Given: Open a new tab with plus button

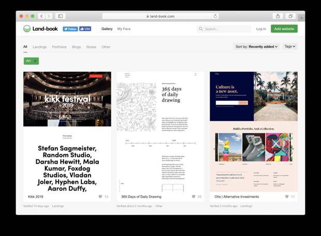Looking at the screenshot, I should click(301, 19).
